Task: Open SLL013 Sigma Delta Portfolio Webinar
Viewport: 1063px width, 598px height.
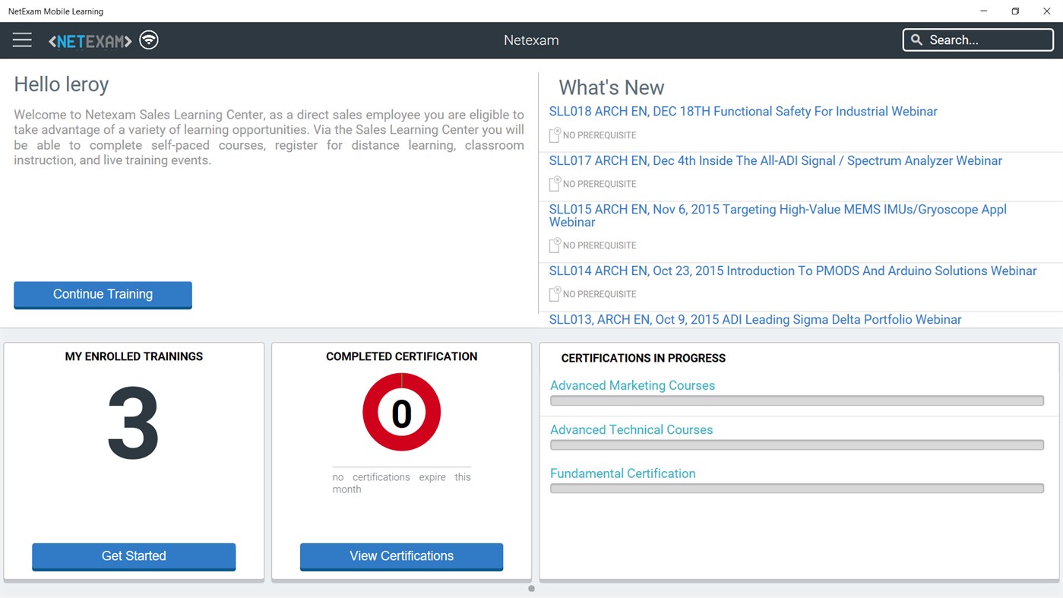Action: click(755, 320)
